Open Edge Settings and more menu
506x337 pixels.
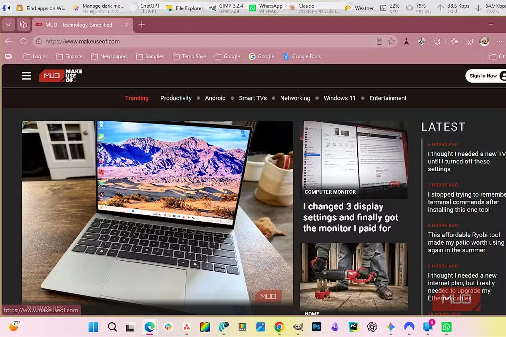coord(500,41)
